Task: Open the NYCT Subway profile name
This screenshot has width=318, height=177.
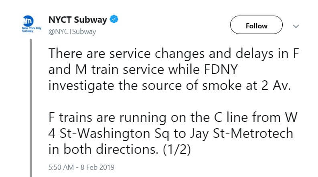Action: (77, 20)
